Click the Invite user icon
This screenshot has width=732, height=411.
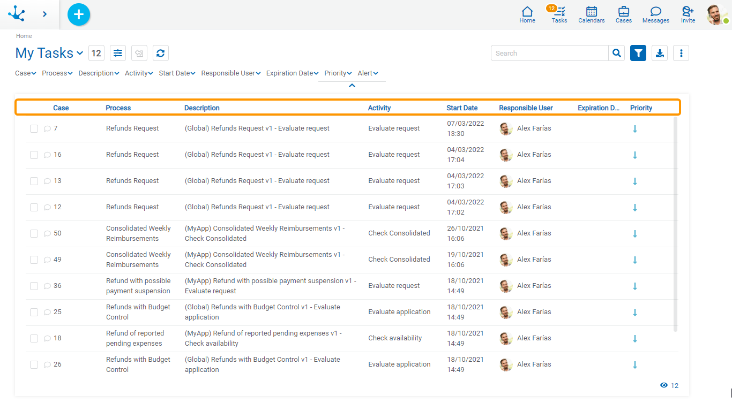click(688, 14)
